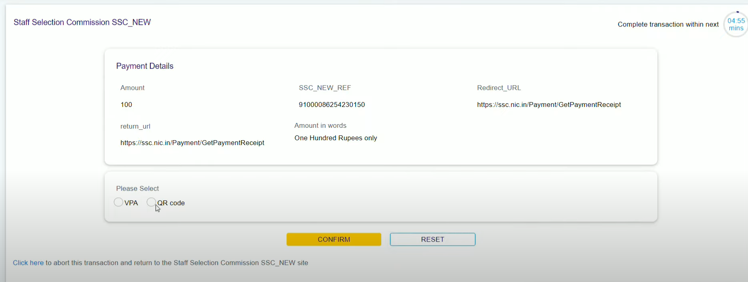This screenshot has height=282, width=748.
Task: Click the yellow CONFIRM button
Action: coord(334,240)
